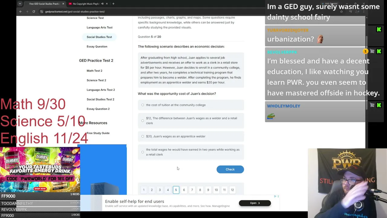Jump to question 1
Screen dimensions: 387x218
pos(144,190)
